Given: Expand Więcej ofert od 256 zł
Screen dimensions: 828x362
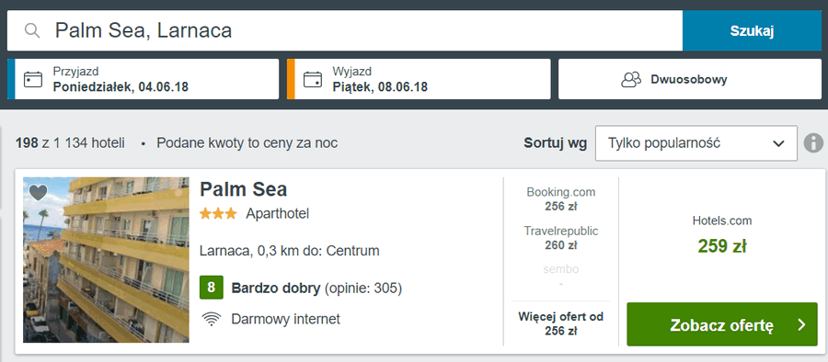Looking at the screenshot, I should point(561,324).
